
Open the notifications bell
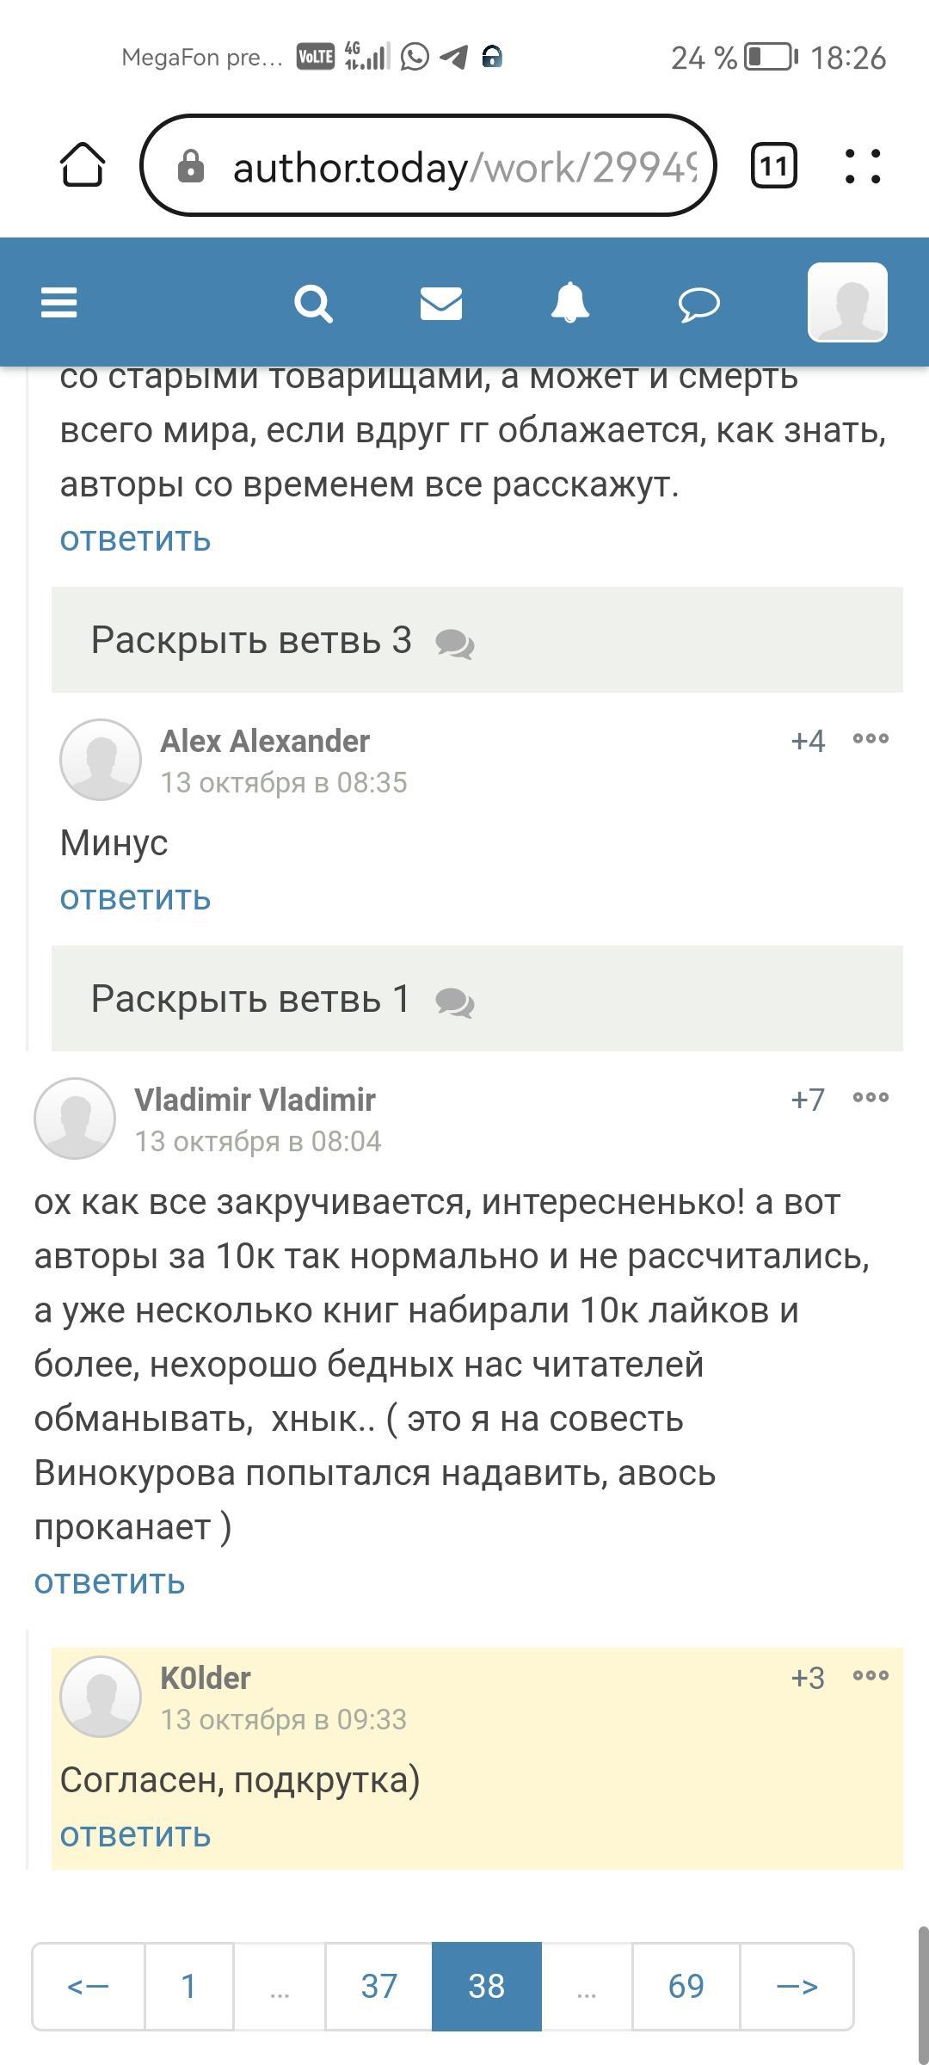[x=569, y=303]
